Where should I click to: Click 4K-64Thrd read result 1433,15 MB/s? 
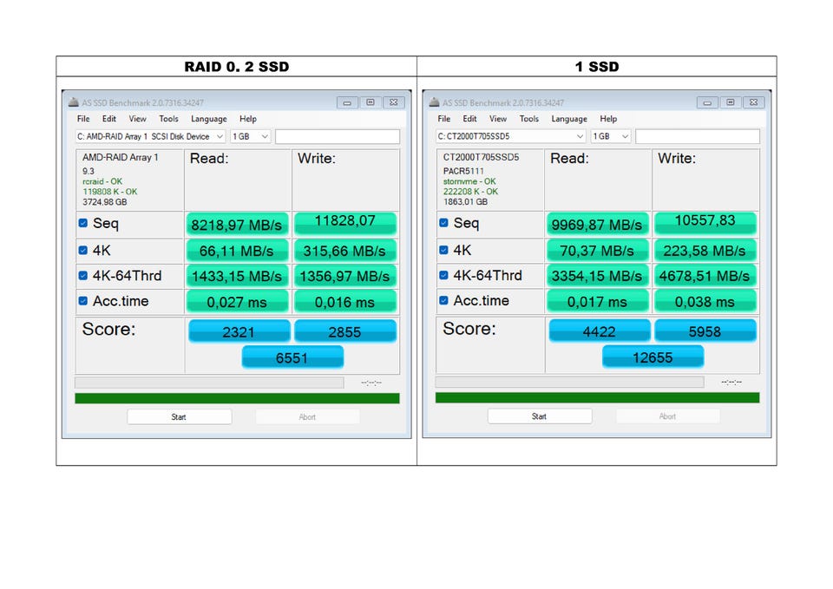(237, 276)
